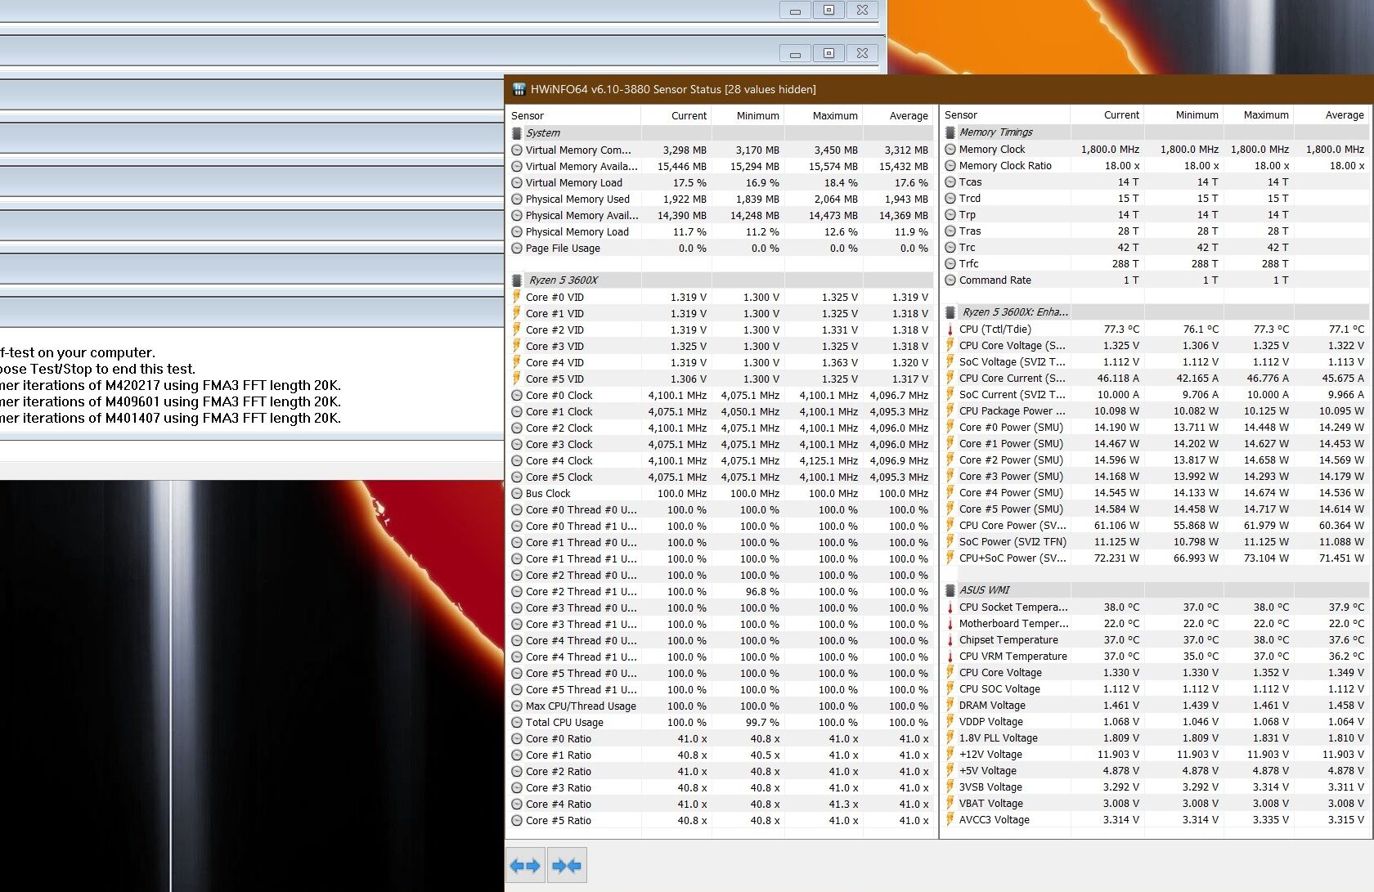Click the Sensor column header in left pane

[x=573, y=115]
